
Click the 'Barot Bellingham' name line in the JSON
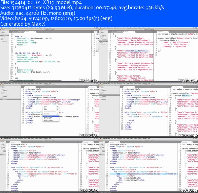coord(131,38)
